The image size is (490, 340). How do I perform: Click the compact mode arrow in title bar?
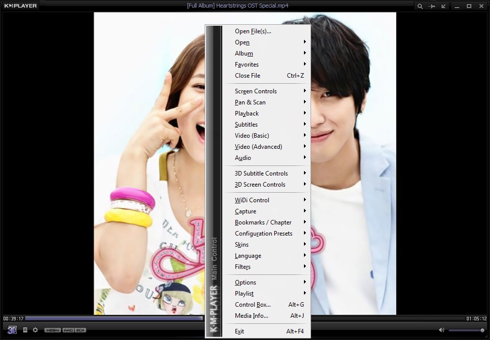tap(445, 6)
